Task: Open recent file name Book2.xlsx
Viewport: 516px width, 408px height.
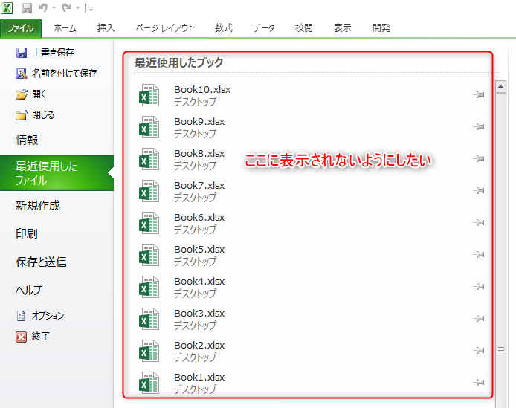Action: [199, 345]
